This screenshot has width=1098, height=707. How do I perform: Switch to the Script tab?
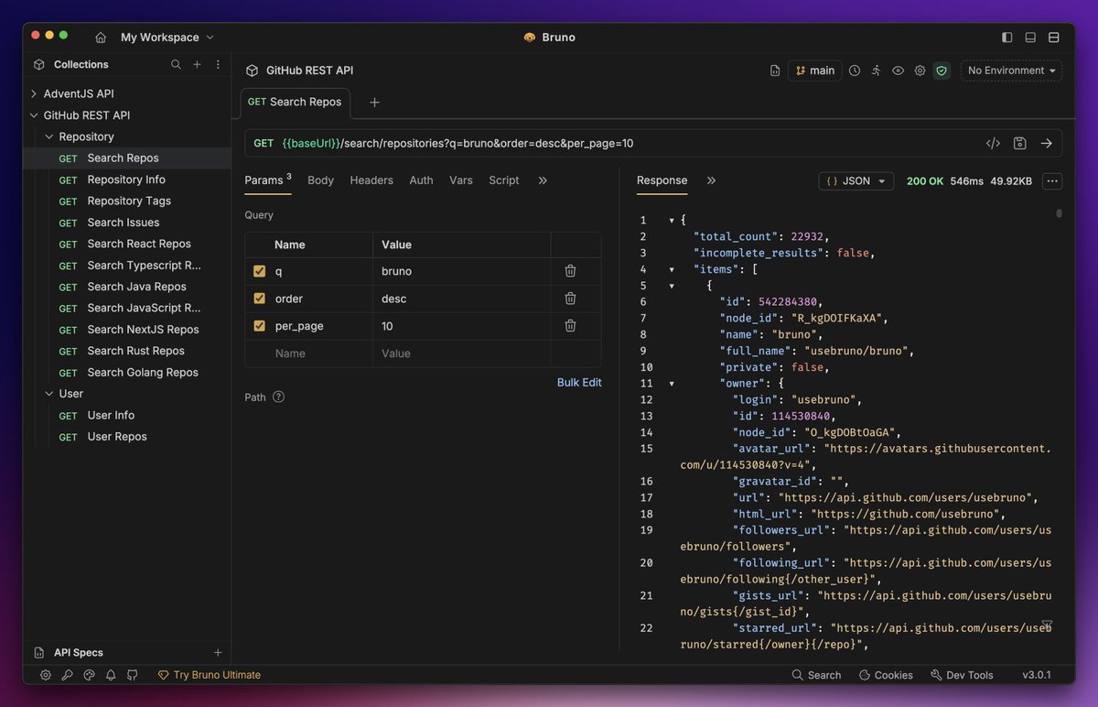(504, 180)
